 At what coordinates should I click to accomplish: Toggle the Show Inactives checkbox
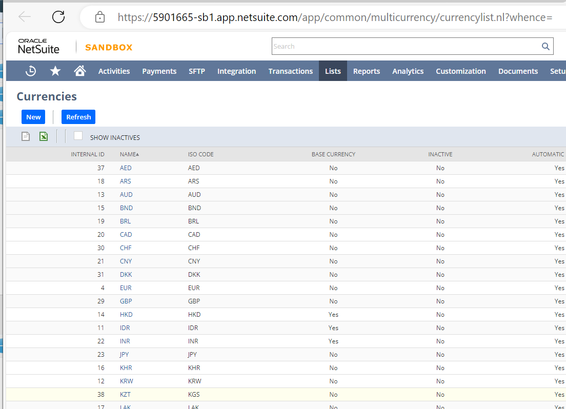[x=78, y=136]
